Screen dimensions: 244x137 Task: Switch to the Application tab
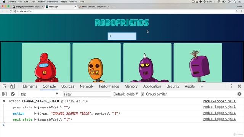152,86
